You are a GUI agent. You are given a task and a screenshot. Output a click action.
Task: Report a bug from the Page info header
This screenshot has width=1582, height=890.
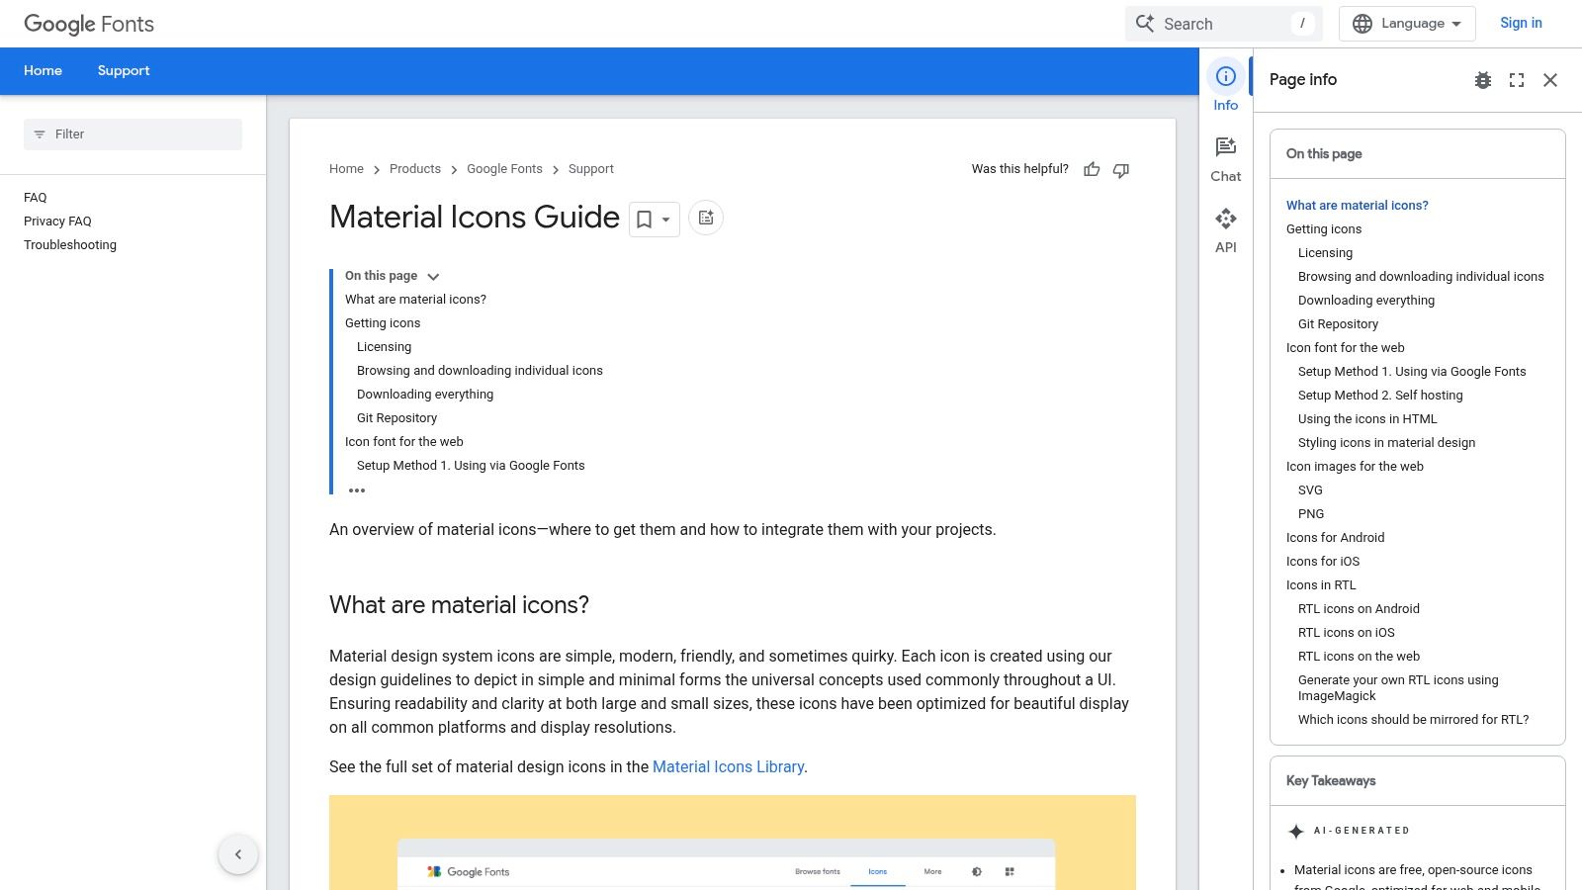[x=1482, y=80]
